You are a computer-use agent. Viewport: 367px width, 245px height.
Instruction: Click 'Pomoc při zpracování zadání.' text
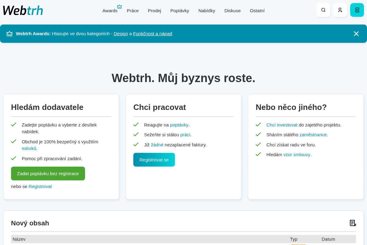[x=52, y=158]
